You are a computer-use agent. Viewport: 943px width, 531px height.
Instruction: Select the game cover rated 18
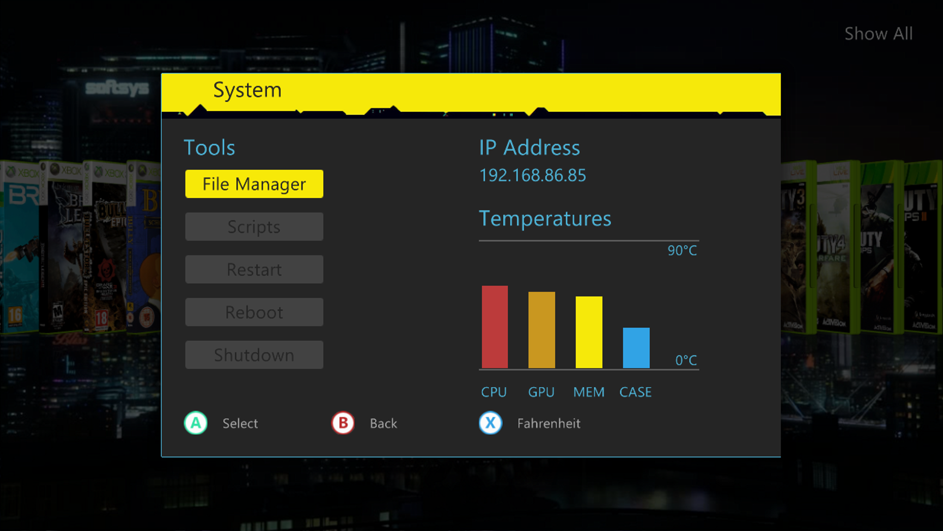pos(105,248)
